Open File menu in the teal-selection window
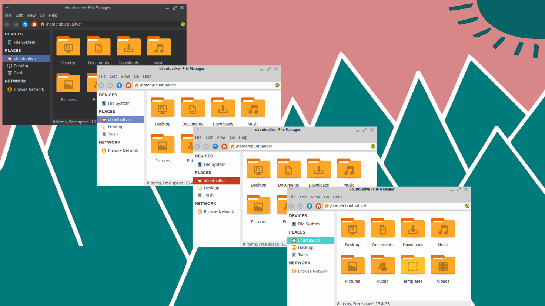The image size is (545, 306). (x=292, y=197)
